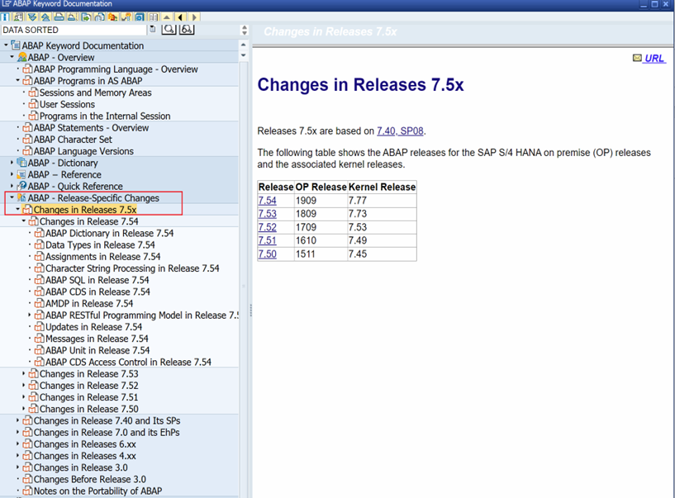The width and height of the screenshot is (675, 498).
Task: Click the expand all double-down arrows icon
Action: [32, 17]
